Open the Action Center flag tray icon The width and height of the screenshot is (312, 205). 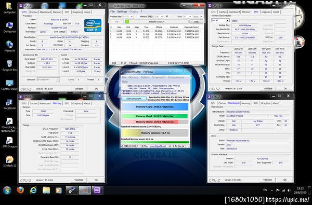278,190
